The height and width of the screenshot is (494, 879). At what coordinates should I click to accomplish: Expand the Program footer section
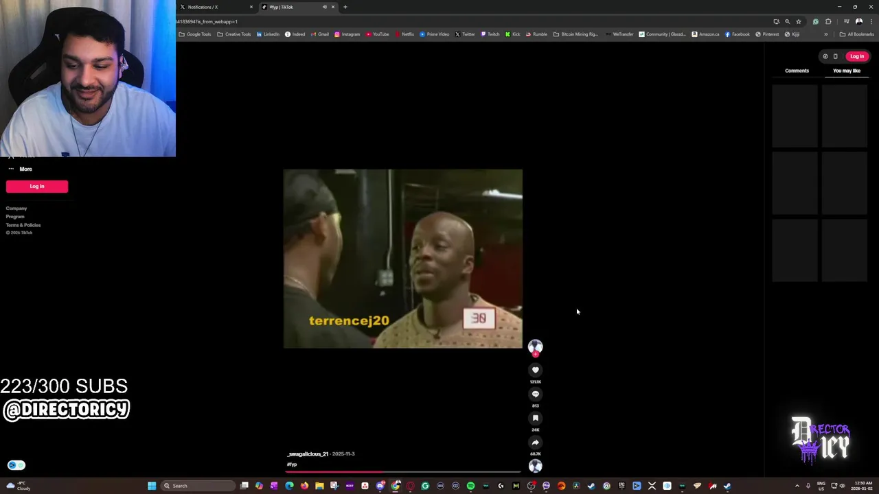click(15, 216)
